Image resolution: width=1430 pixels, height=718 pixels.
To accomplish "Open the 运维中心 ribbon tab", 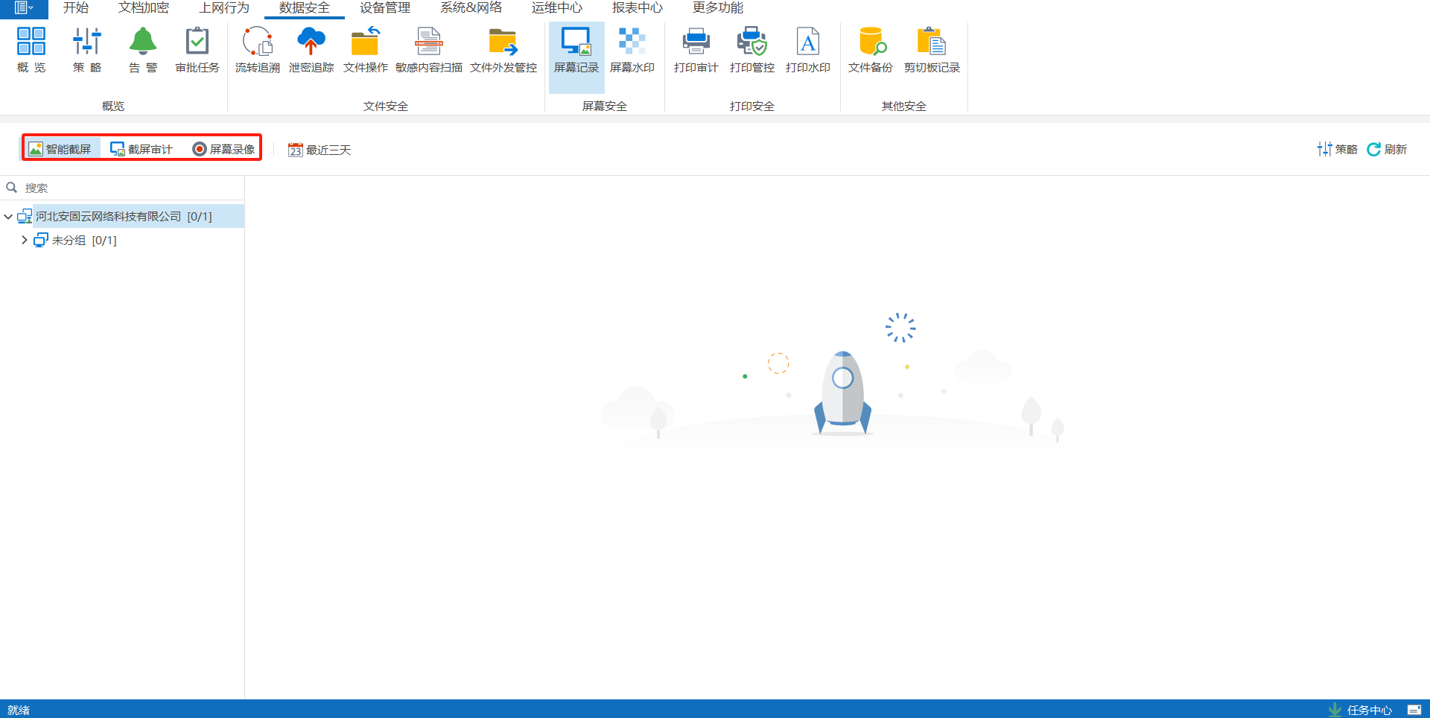I will click(x=557, y=8).
